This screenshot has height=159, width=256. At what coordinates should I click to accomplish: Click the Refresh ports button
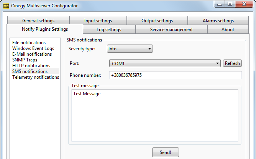point(232,63)
